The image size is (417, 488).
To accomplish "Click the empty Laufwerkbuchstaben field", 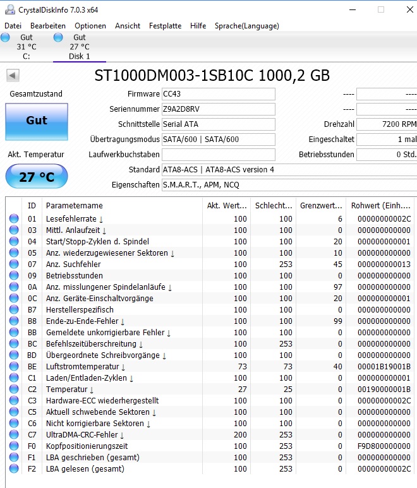I will [219, 155].
